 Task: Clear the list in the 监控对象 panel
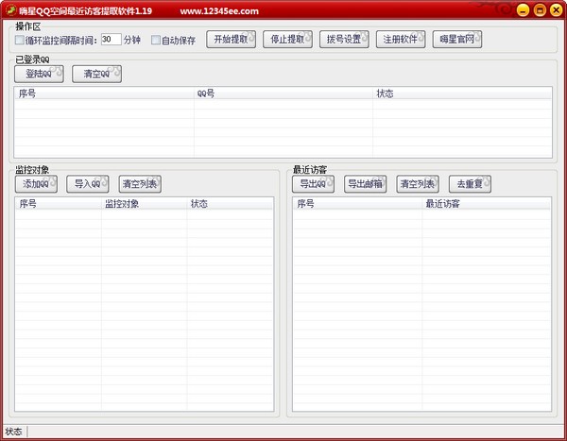[140, 183]
